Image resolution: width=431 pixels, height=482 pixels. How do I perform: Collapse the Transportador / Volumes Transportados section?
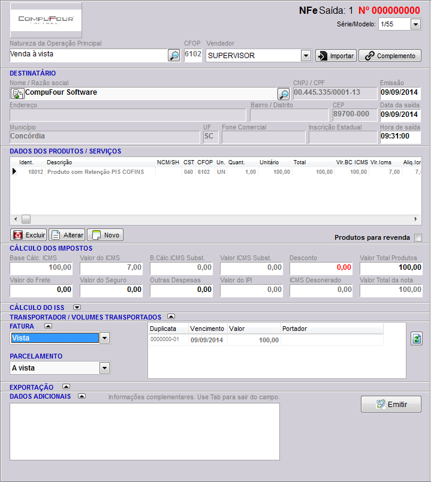click(x=171, y=317)
